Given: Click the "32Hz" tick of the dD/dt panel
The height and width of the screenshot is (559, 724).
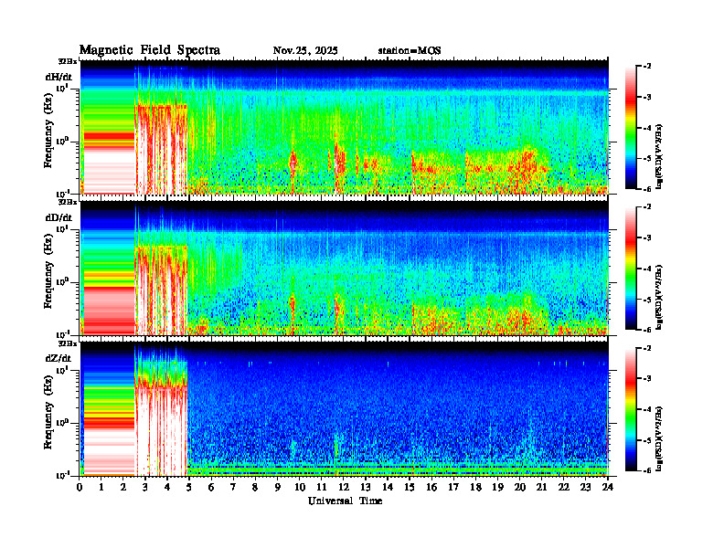Looking at the screenshot, I should pos(68,202).
